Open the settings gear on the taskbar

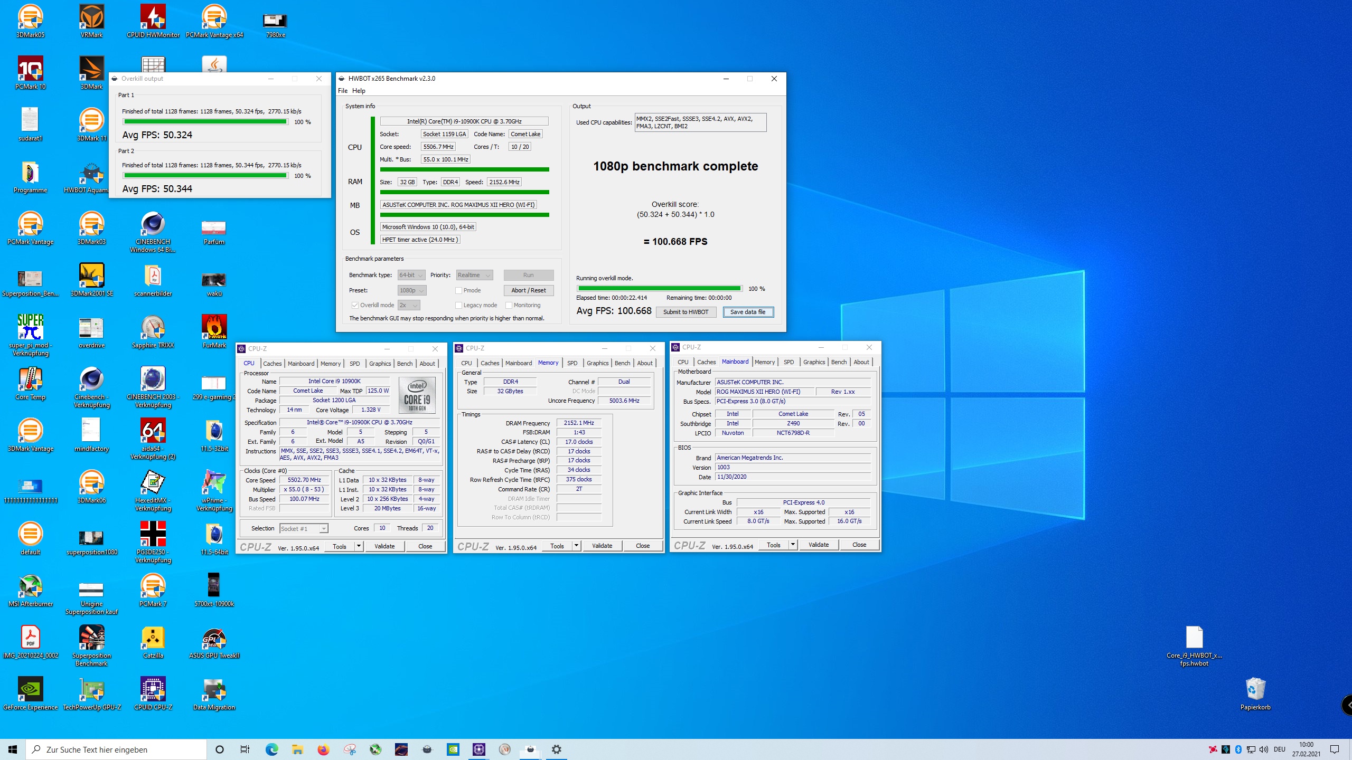click(x=556, y=749)
